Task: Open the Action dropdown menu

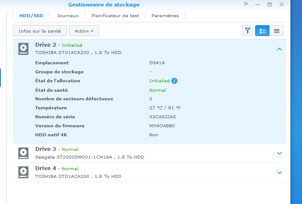Action: point(84,31)
